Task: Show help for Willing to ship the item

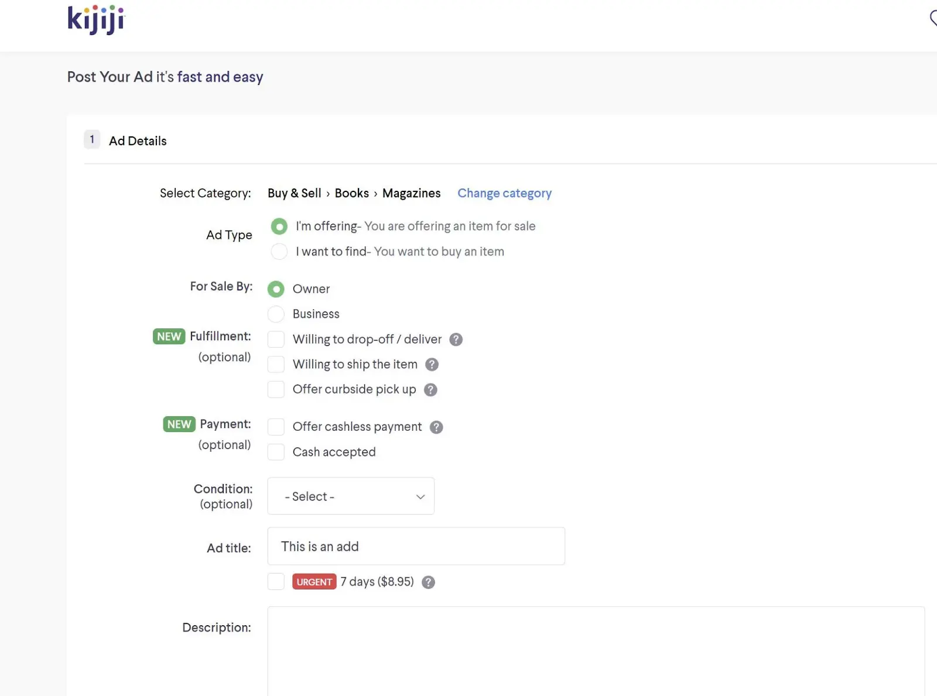Action: (x=432, y=365)
